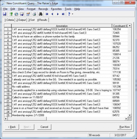Click the envelope mail icon in toolbar
The height and width of the screenshot is (139, 137).
click(22, 14)
